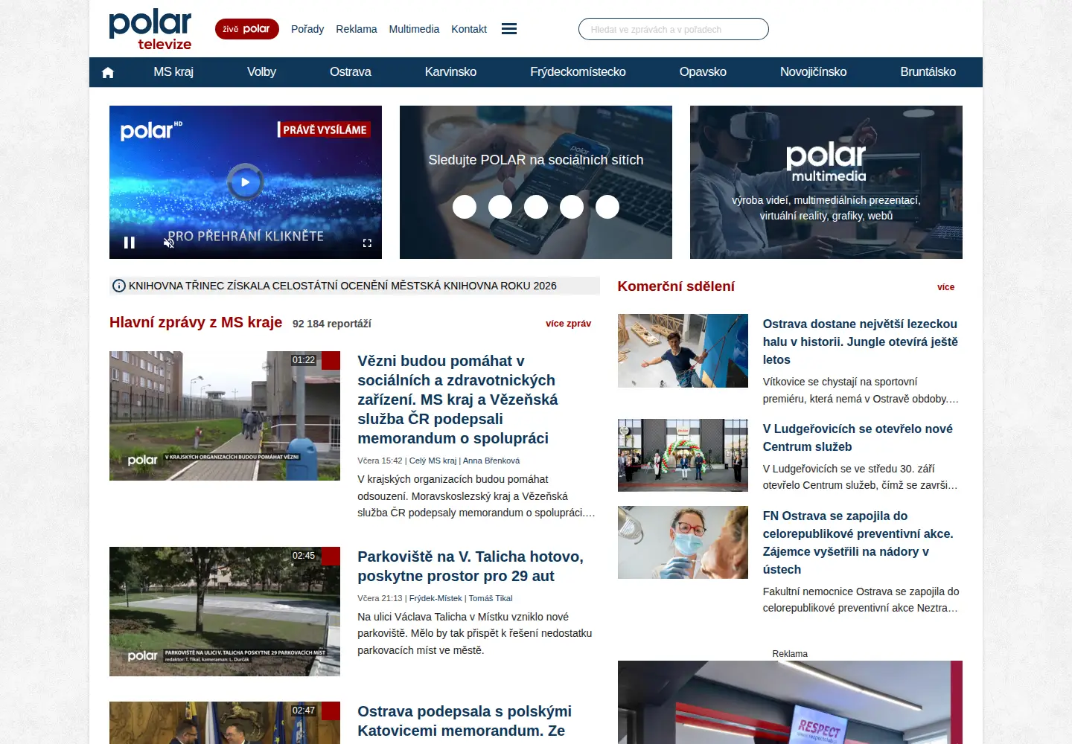
Task: Select the Volby navigation tab
Action: [261, 72]
